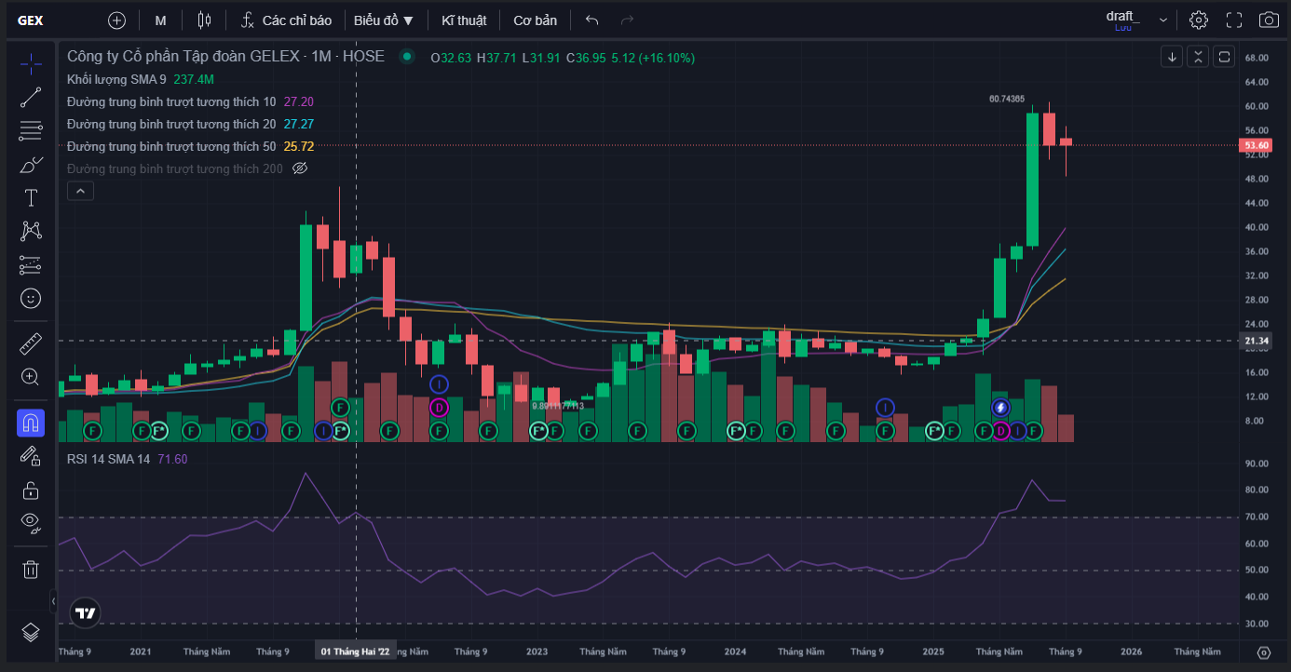Screen dimensions: 1291x672
Task: Open the emoji and icons tool
Action: 31,299
